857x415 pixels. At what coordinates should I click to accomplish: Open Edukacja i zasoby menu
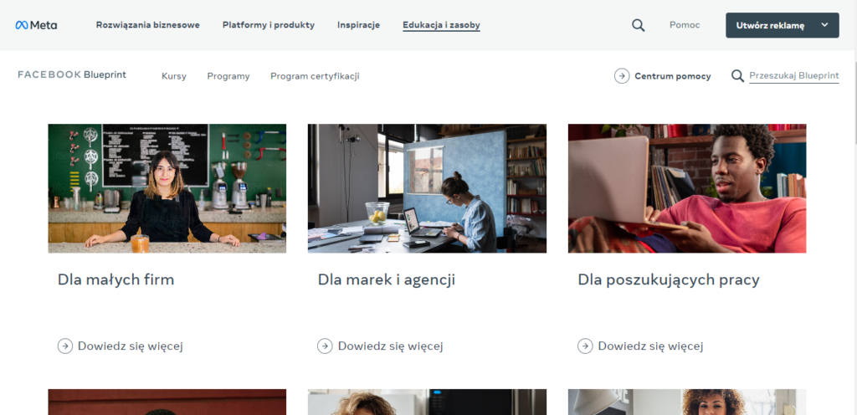441,25
